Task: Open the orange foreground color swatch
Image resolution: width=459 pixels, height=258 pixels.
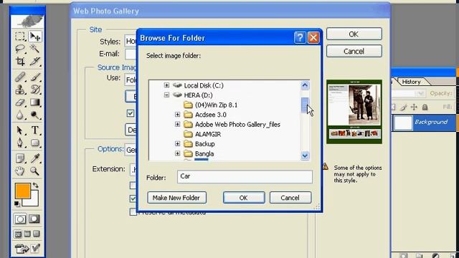Action: click(22, 191)
